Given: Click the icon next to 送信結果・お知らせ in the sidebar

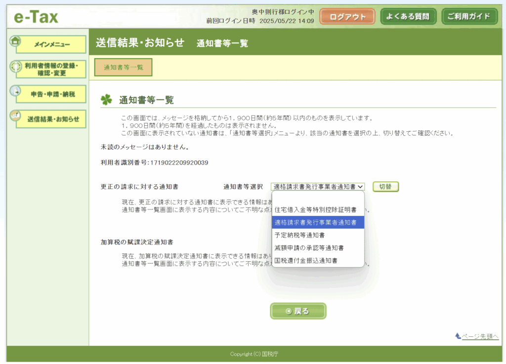Looking at the screenshot, I should point(15,116).
